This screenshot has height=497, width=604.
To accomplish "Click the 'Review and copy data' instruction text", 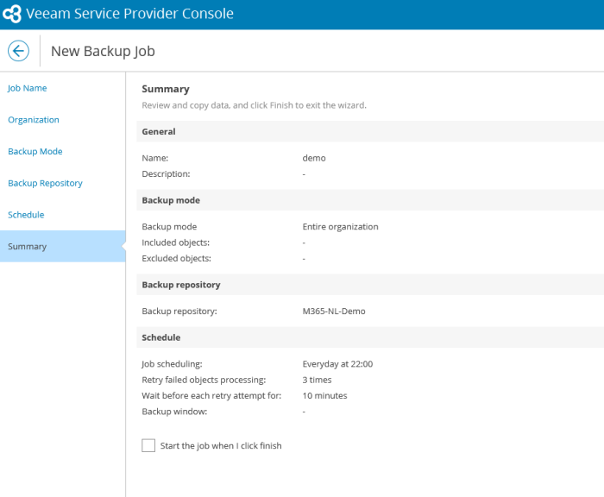I will point(254,105).
